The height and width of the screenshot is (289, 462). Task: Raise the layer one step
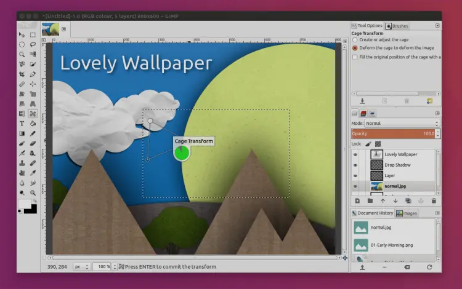tap(383, 200)
